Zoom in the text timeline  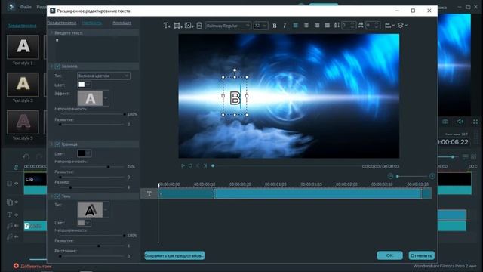click(432, 176)
